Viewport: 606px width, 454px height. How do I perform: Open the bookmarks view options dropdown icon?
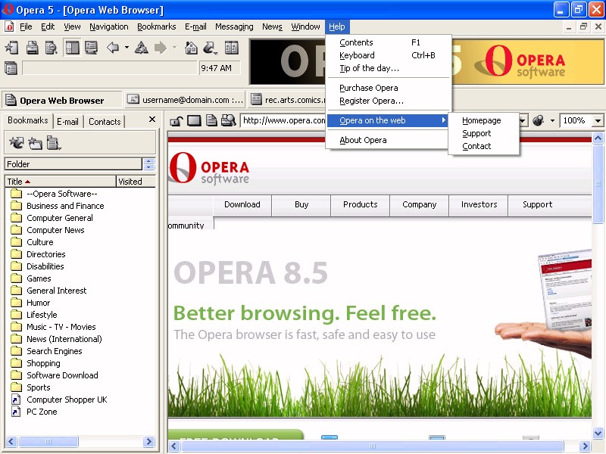[x=54, y=143]
